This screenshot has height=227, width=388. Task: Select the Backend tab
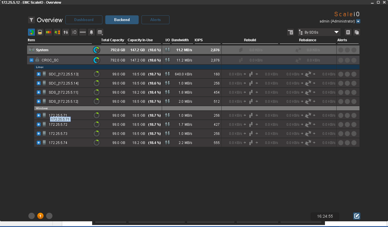pos(122,20)
